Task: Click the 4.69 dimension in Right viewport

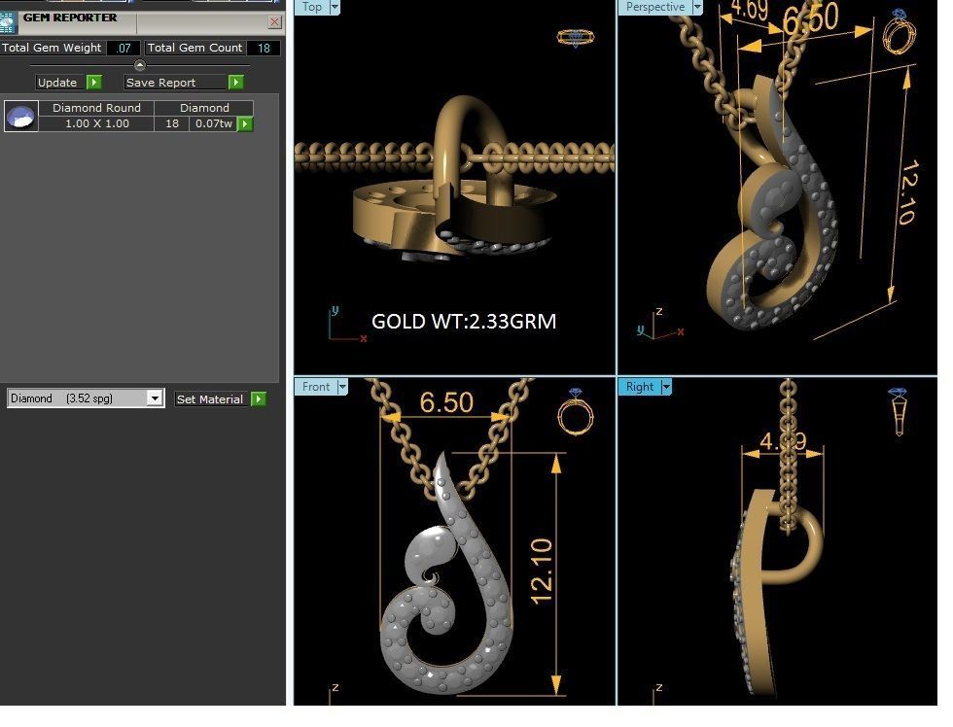Action: pos(783,441)
